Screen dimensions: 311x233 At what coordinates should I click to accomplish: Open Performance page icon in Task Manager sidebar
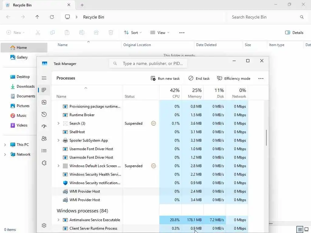point(44,102)
